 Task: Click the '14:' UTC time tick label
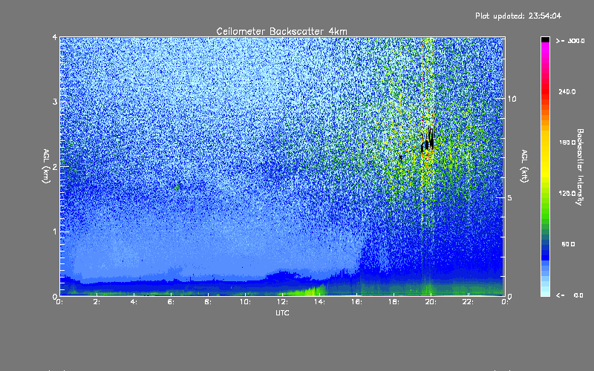pyautogui.click(x=319, y=302)
